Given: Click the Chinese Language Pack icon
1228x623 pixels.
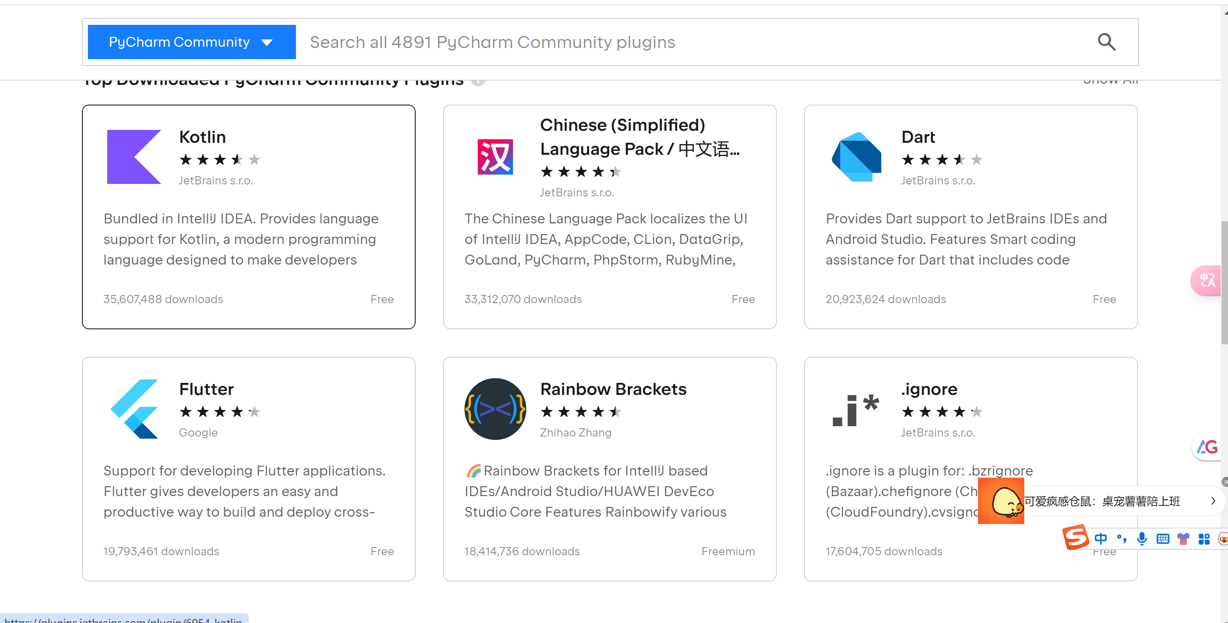Looking at the screenshot, I should [x=495, y=157].
